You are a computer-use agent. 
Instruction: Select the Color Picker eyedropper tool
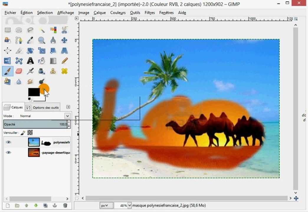pyautogui.click(x=30, y=40)
